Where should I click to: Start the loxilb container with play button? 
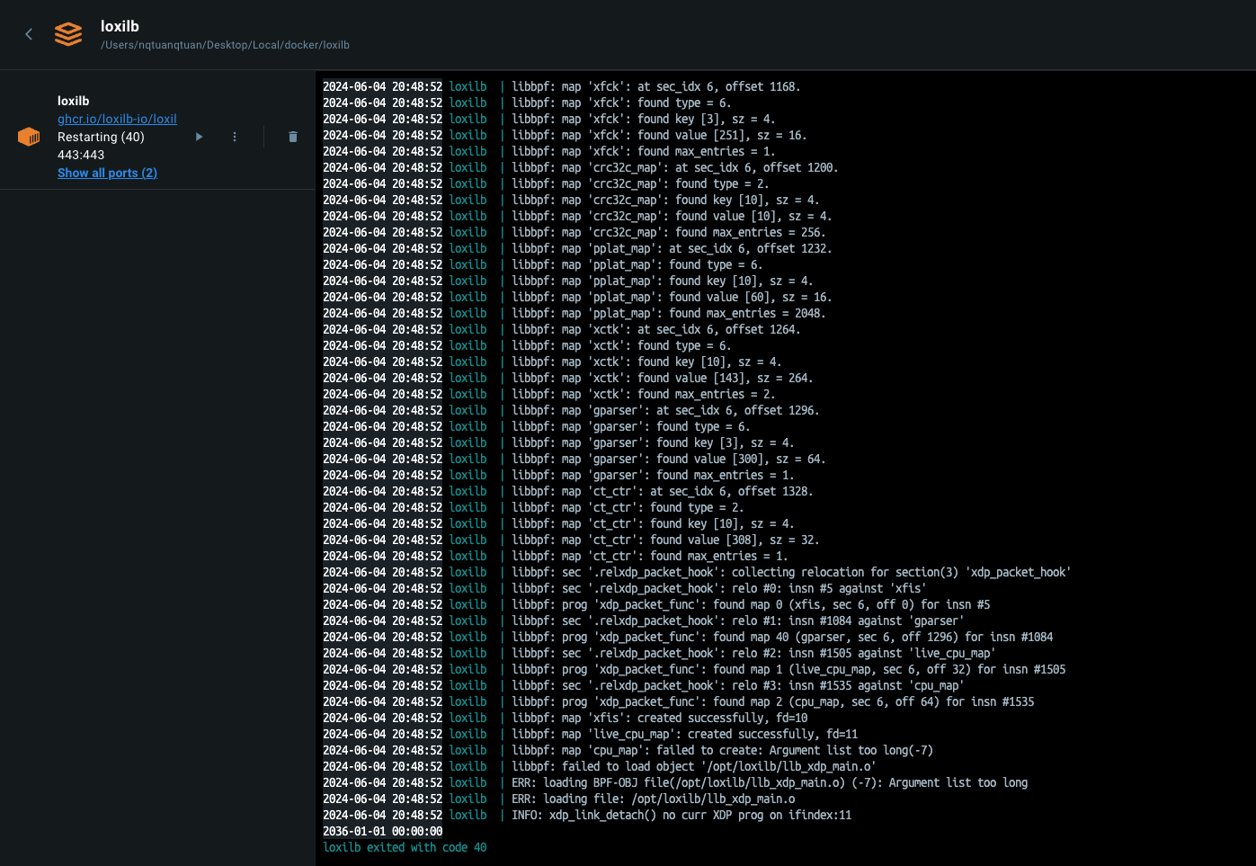pos(199,137)
